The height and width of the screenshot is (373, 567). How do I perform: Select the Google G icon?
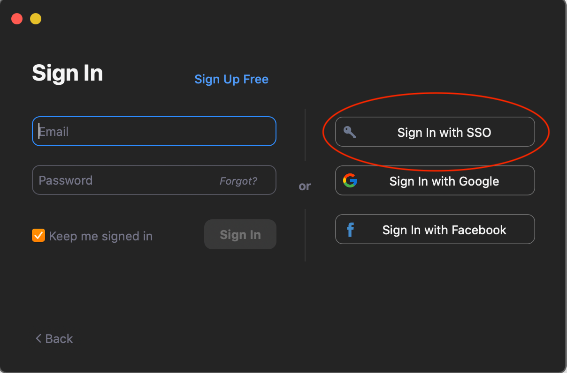click(350, 180)
